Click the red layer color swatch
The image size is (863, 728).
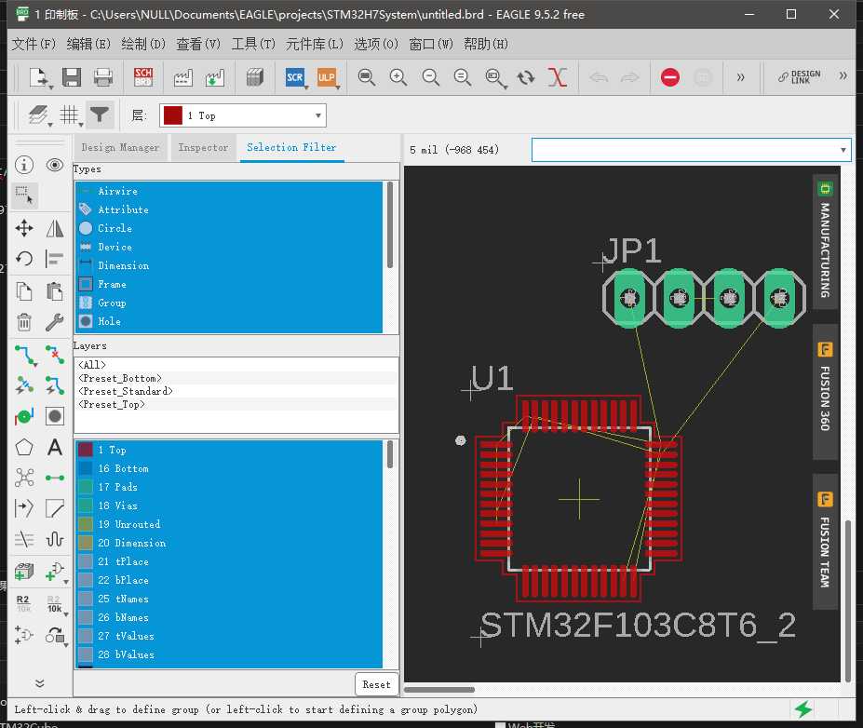(x=173, y=115)
